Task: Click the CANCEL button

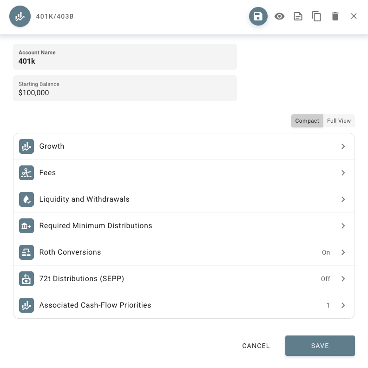Action: pos(256,346)
